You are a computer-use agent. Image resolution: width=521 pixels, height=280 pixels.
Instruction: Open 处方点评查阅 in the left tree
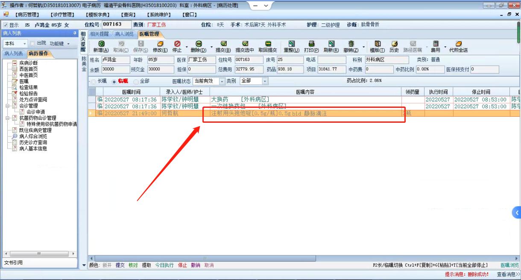tap(33, 99)
